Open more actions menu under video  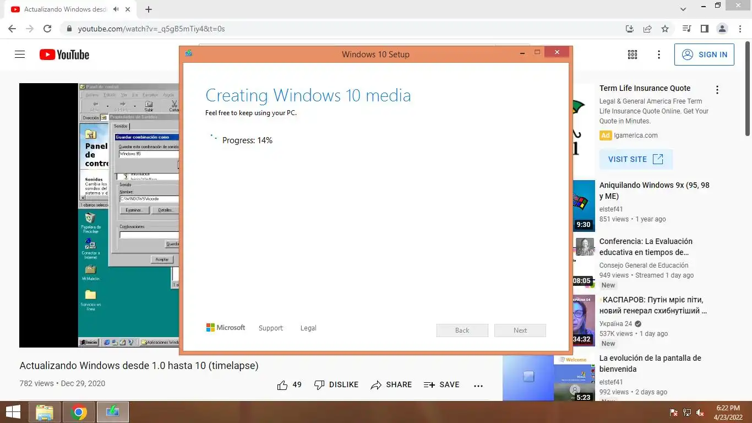pyautogui.click(x=478, y=386)
